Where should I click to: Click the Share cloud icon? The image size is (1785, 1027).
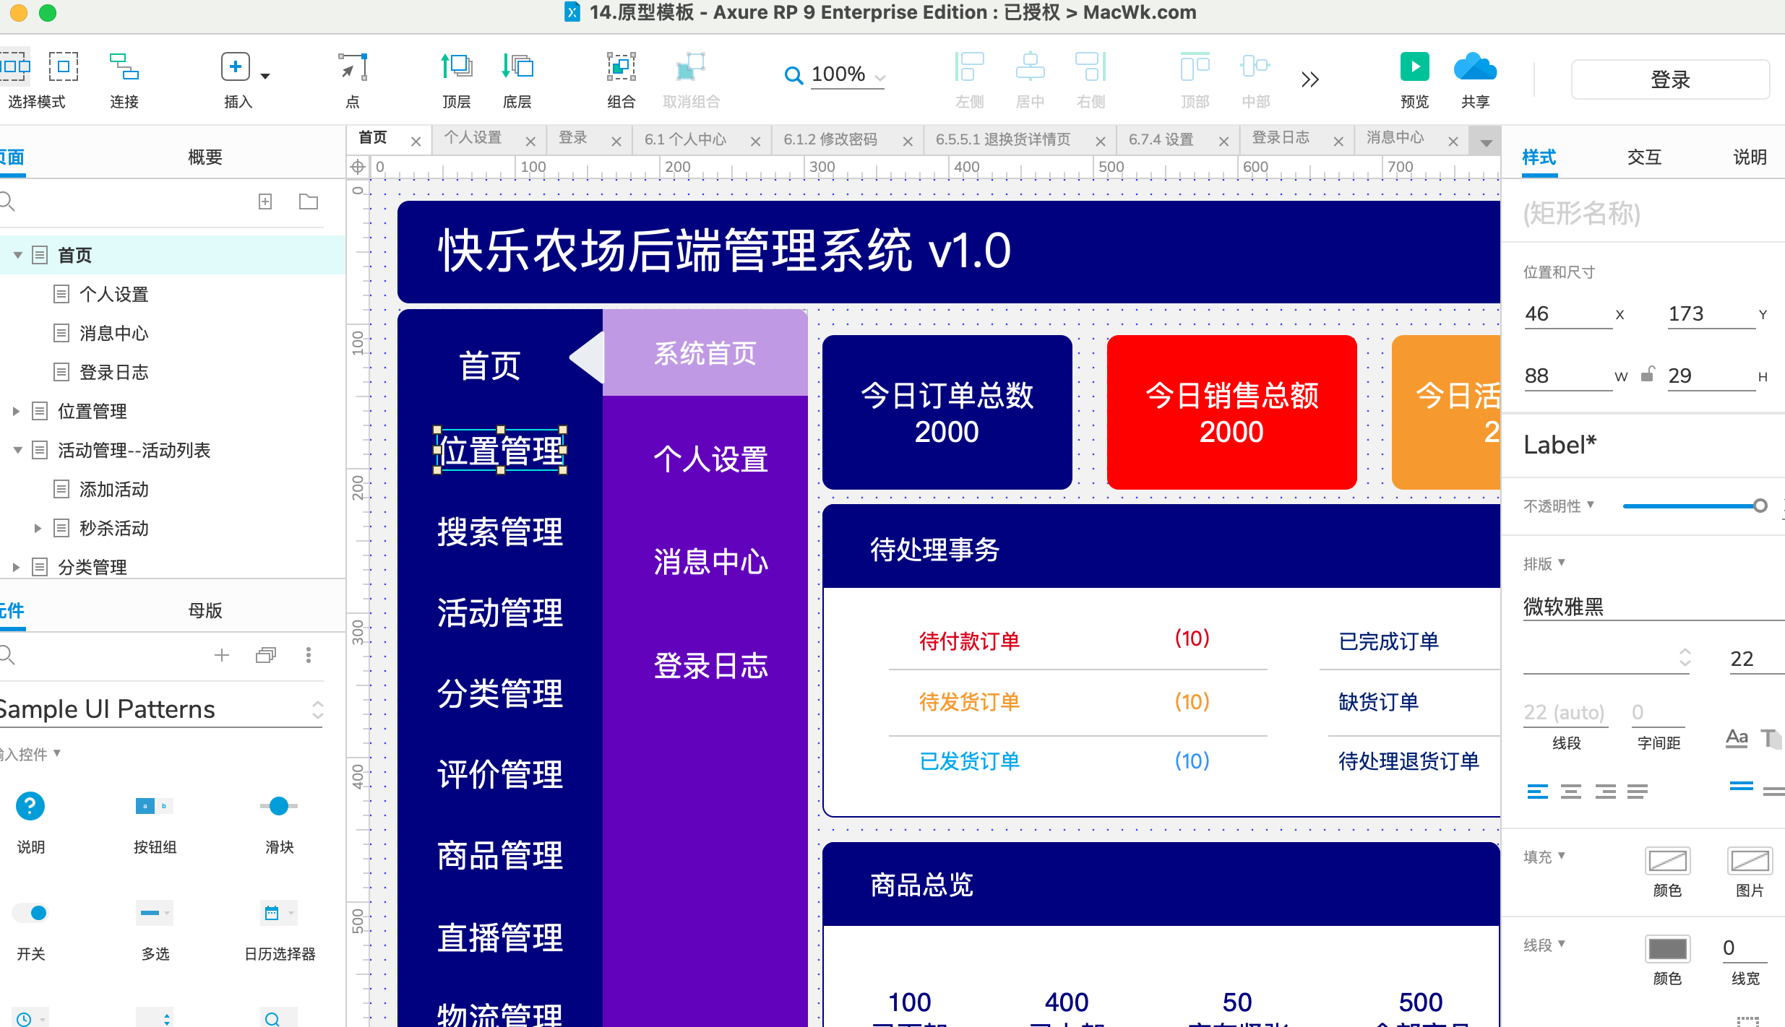click(1475, 67)
